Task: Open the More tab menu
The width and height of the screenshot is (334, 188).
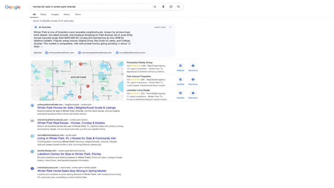Action: (x=78, y=14)
